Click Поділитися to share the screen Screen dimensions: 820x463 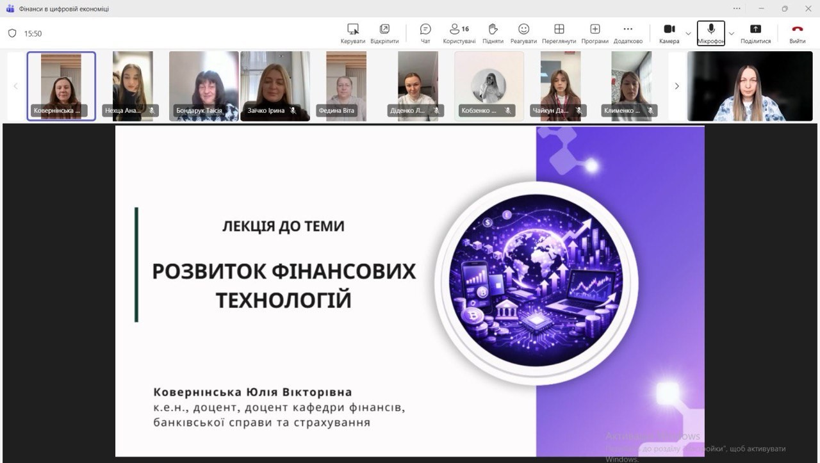[755, 33]
